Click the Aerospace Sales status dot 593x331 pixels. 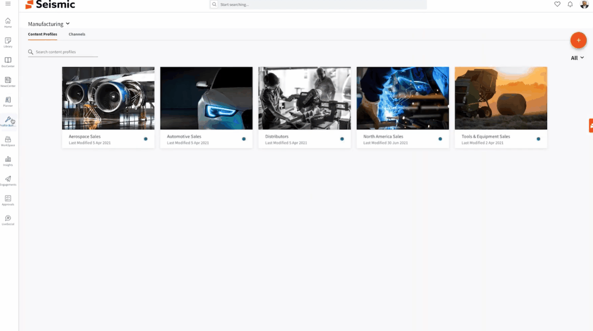pyautogui.click(x=146, y=139)
